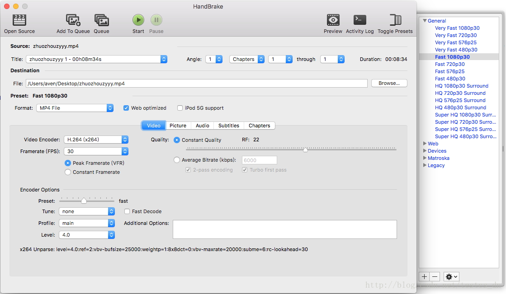Open the ending chapter dropdown after through
The width and height of the screenshot is (506, 294).
click(332, 59)
